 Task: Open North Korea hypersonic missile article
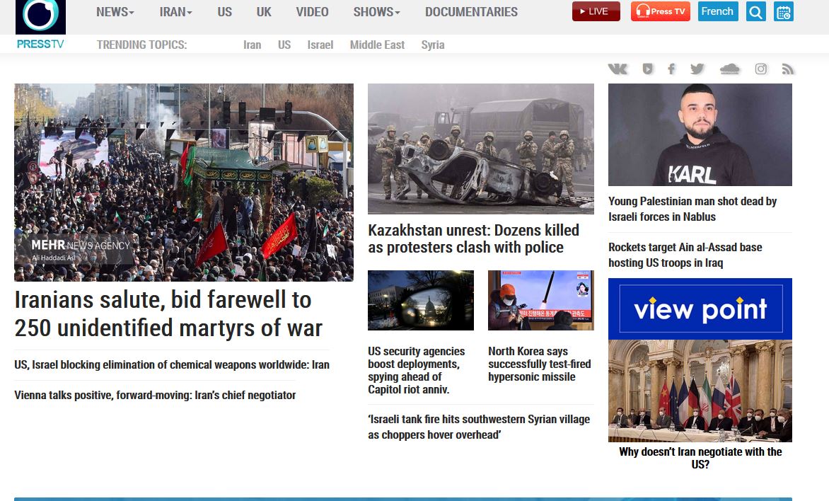[539, 364]
